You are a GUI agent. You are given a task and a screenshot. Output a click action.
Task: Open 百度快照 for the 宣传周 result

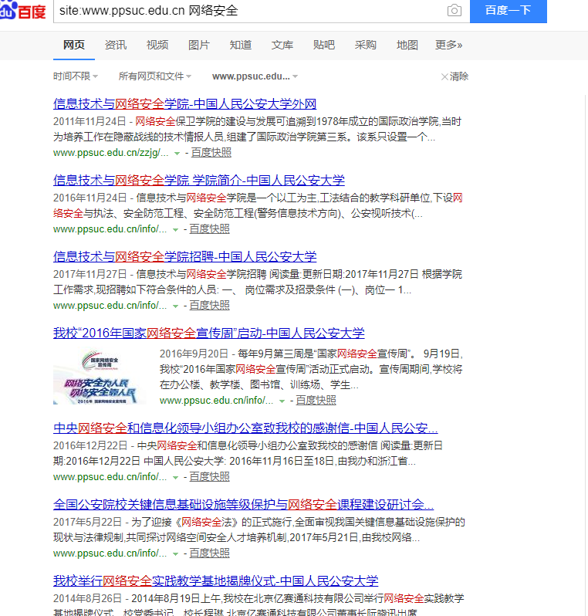(x=316, y=401)
